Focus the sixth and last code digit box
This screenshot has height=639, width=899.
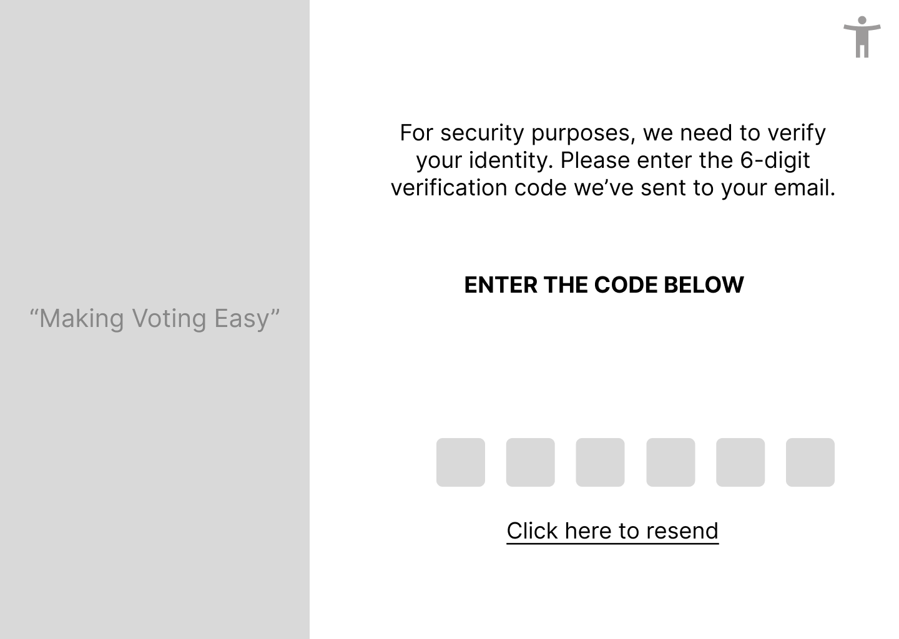click(x=810, y=462)
